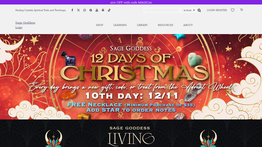Open the YouTube social icon

97,10
